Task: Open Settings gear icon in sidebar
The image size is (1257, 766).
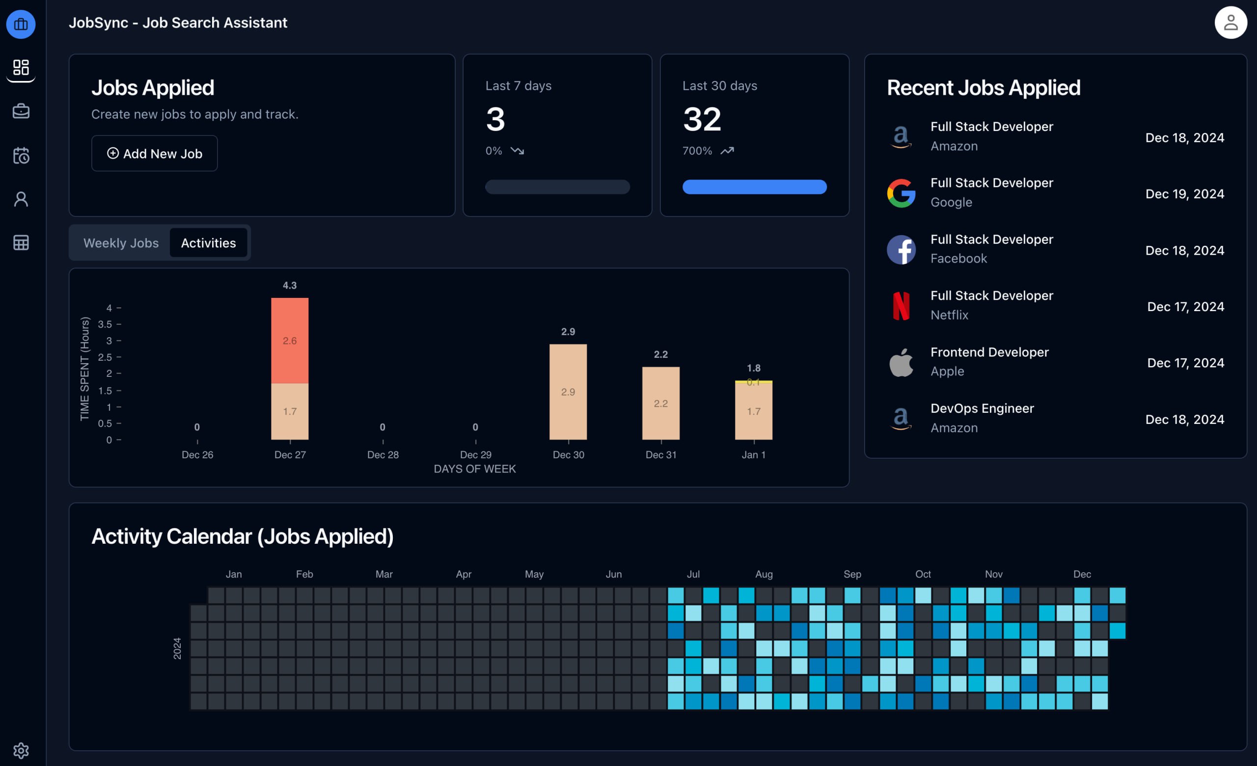Action: click(21, 750)
